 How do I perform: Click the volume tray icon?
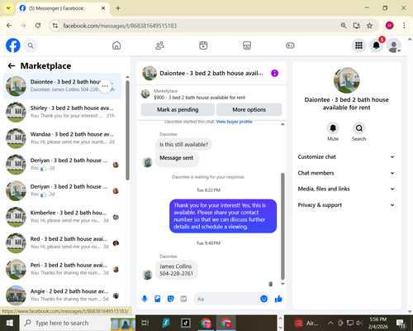pyautogui.click(x=358, y=323)
